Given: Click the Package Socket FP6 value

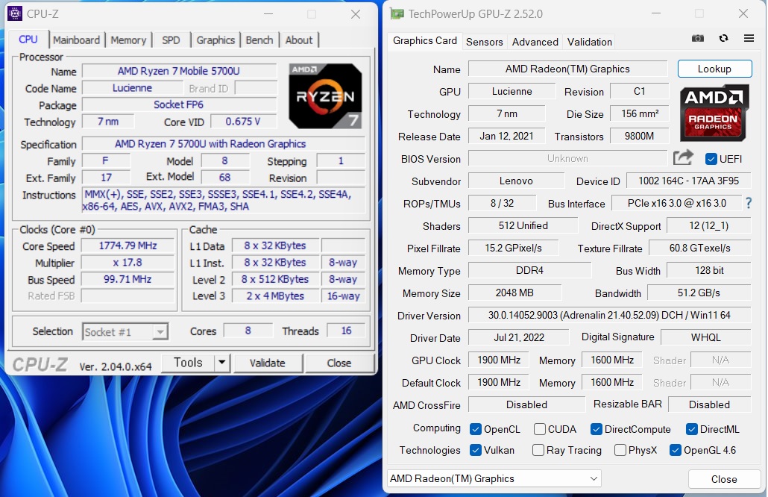Looking at the screenshot, I should [x=179, y=104].
